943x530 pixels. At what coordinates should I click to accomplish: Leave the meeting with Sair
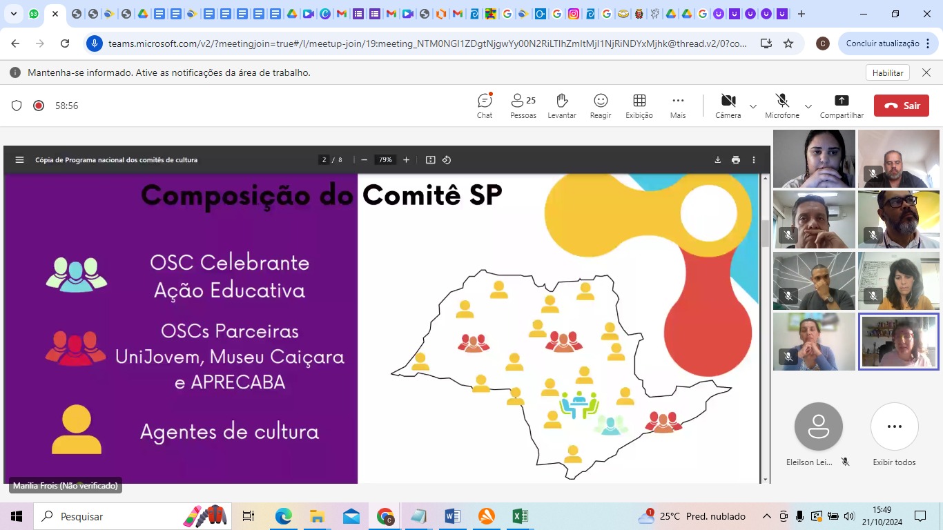coord(901,106)
